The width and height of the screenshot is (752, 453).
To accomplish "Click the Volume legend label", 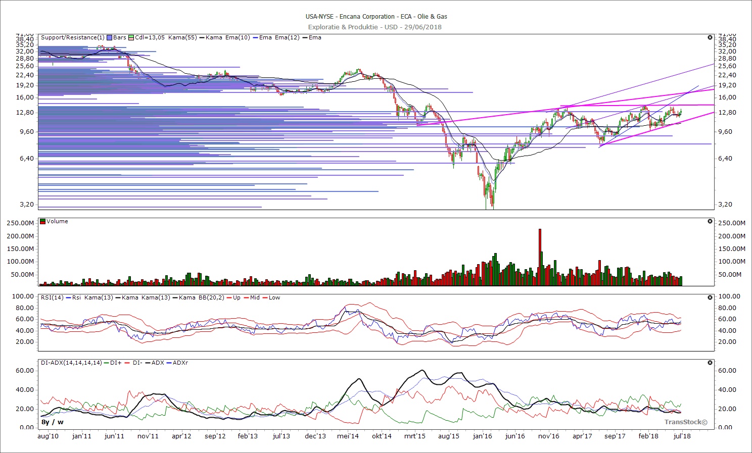I will tap(57, 221).
